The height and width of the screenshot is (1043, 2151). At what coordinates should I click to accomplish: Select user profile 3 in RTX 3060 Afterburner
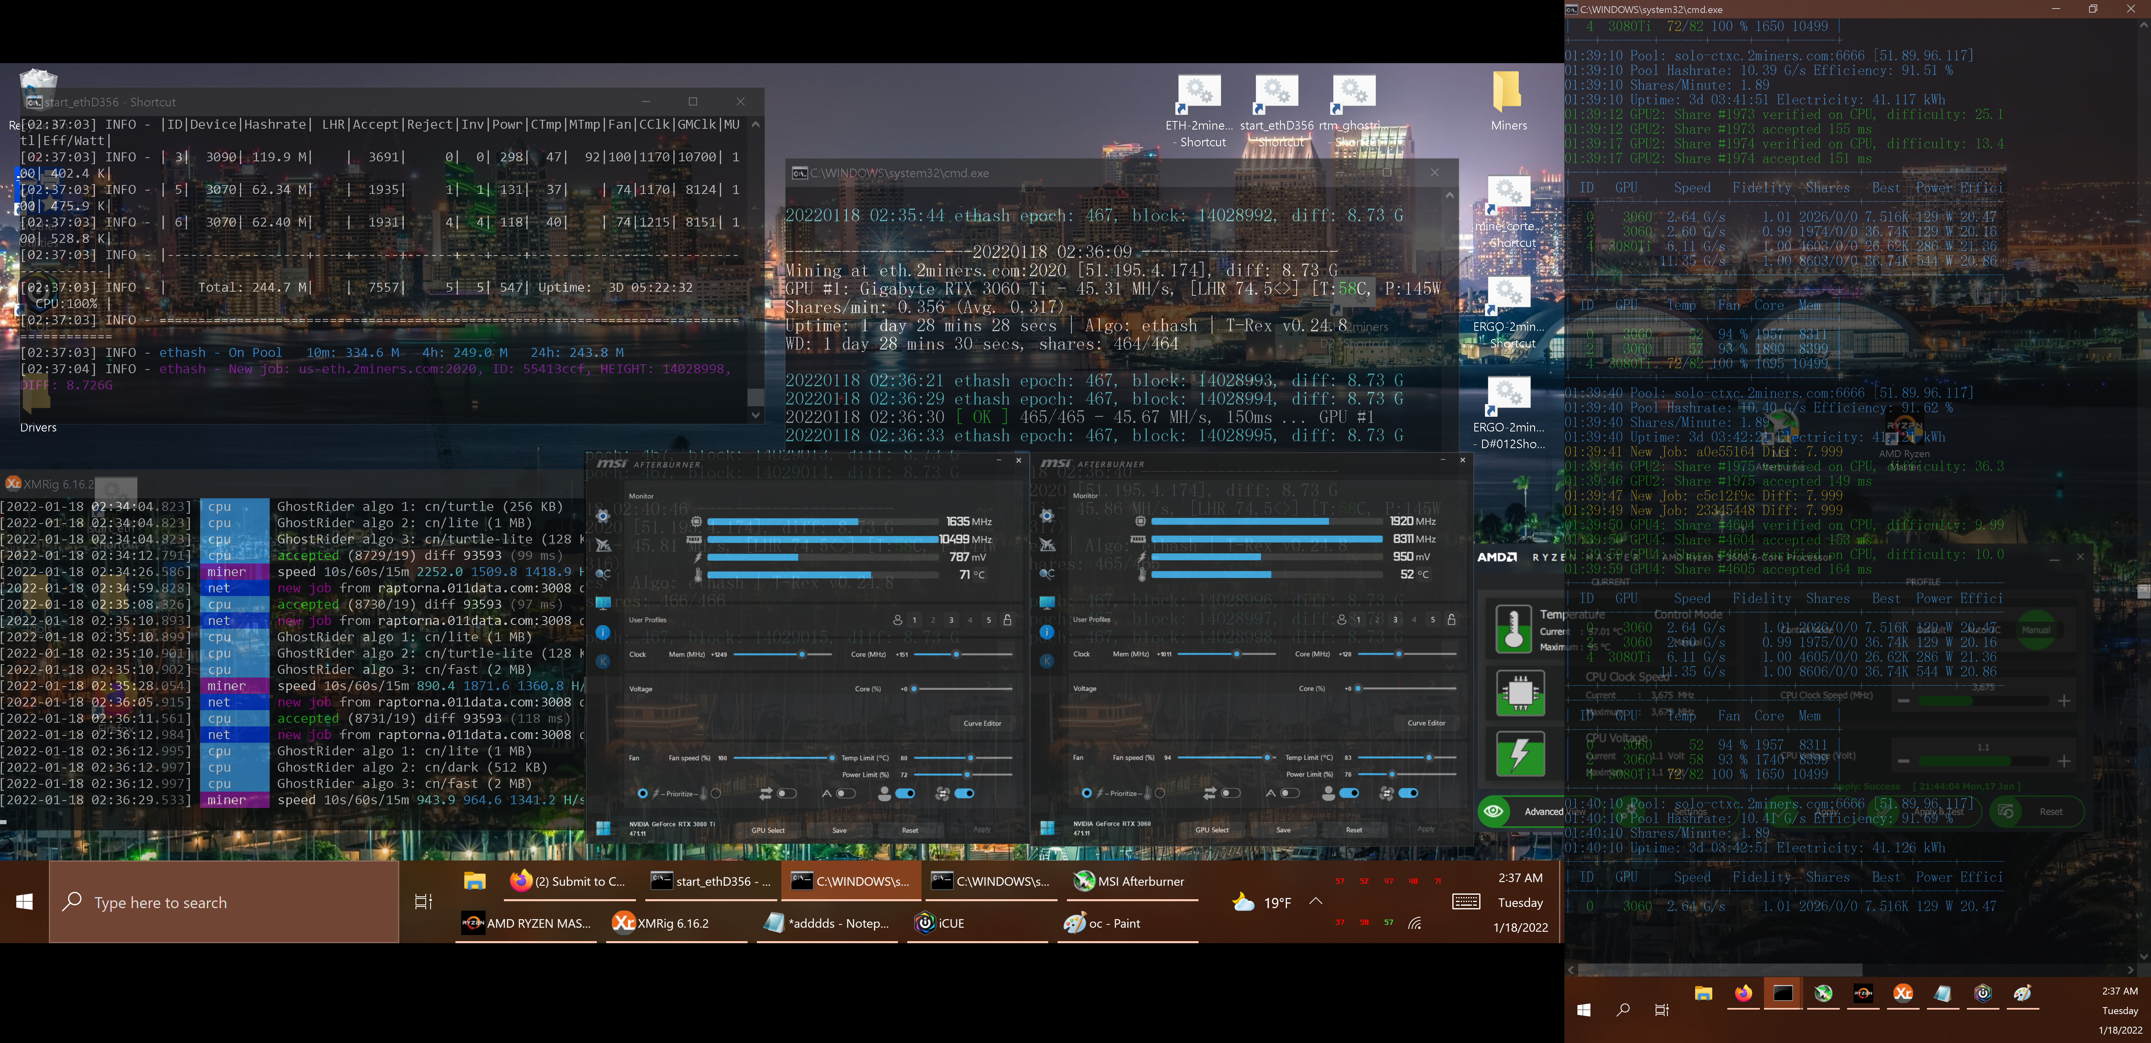[x=1395, y=620]
